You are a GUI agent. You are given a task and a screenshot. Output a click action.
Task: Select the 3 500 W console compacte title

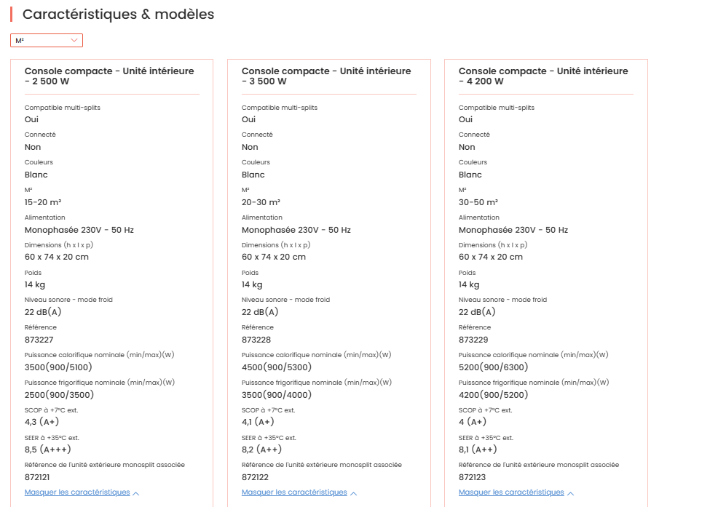326,76
